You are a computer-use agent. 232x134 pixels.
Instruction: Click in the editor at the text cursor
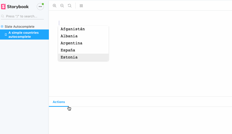click(x=59, y=23)
